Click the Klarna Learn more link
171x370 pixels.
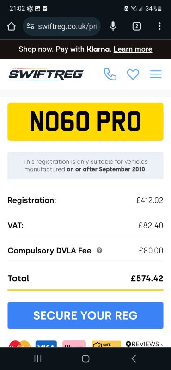[133, 49]
